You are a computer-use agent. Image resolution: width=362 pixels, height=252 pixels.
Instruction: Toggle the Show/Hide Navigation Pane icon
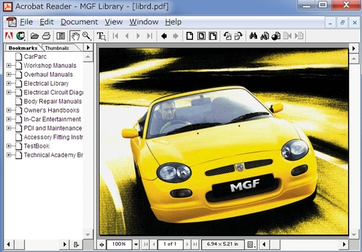[x=61, y=36]
